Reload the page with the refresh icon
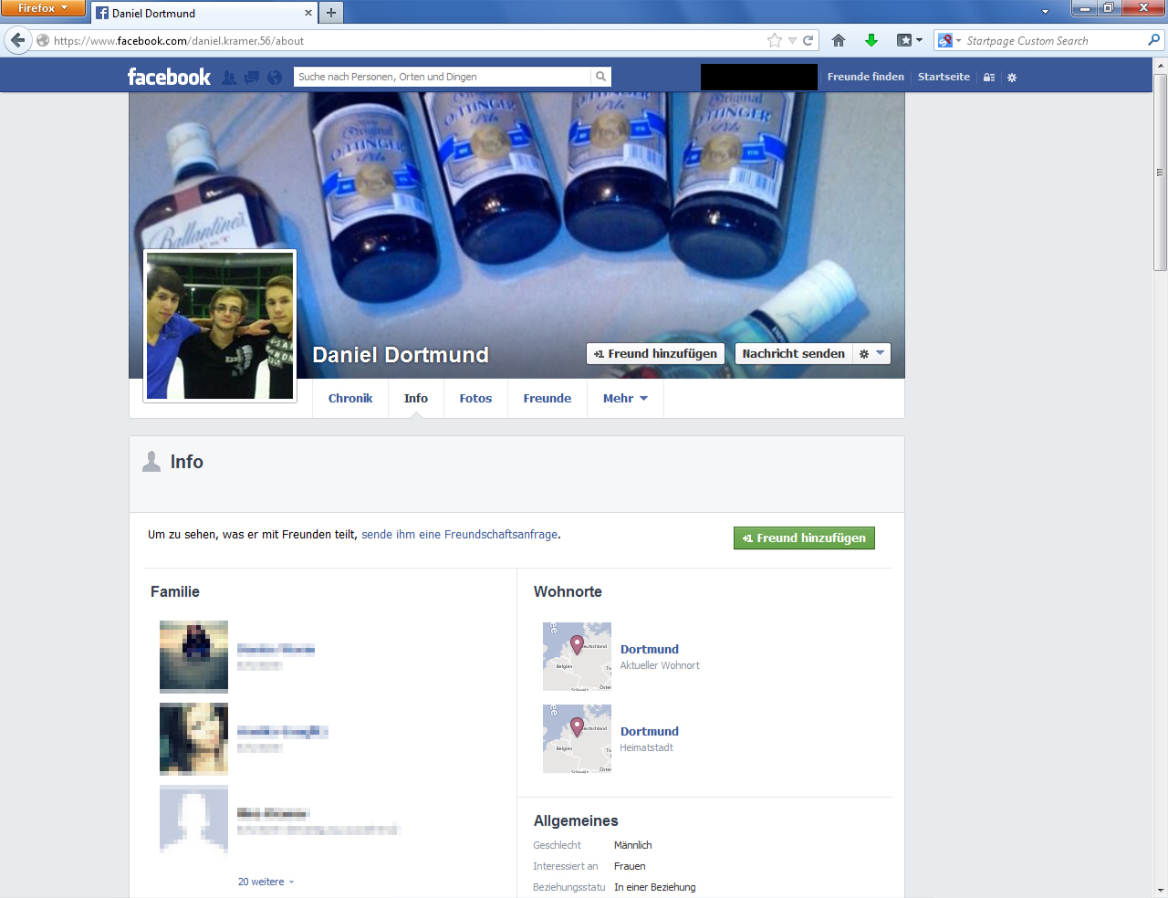The image size is (1168, 898). pos(808,40)
